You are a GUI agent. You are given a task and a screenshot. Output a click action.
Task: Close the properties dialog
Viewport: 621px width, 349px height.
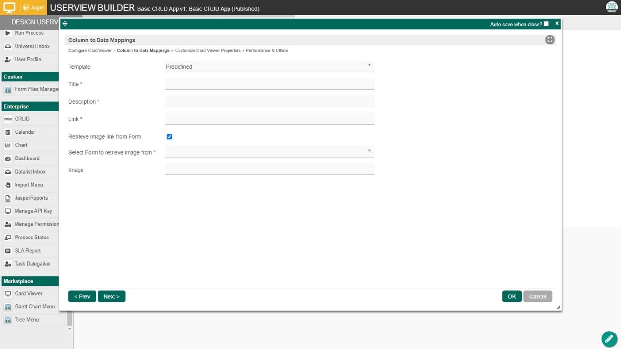(557, 23)
